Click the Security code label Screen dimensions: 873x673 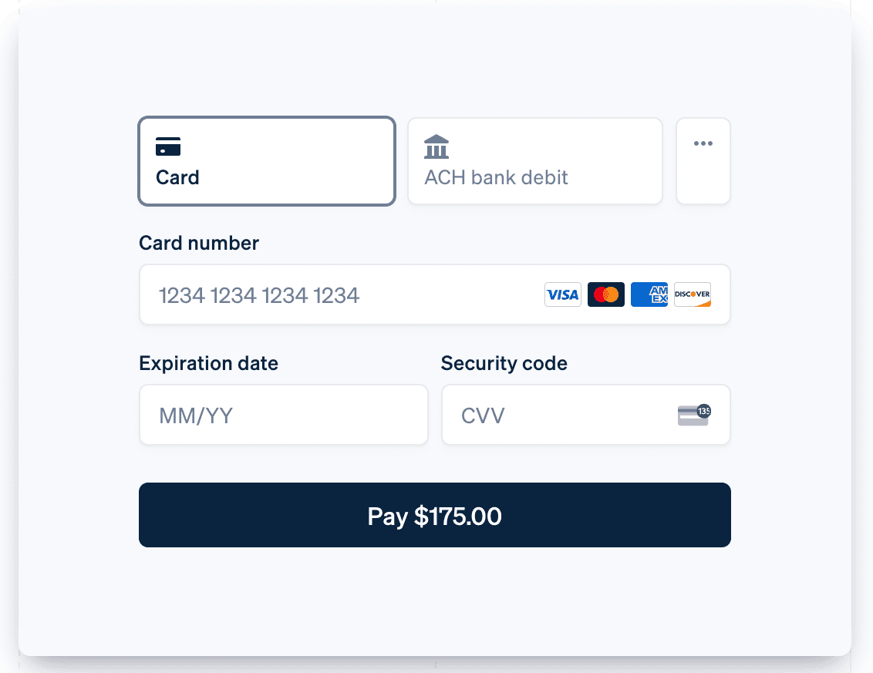point(504,363)
